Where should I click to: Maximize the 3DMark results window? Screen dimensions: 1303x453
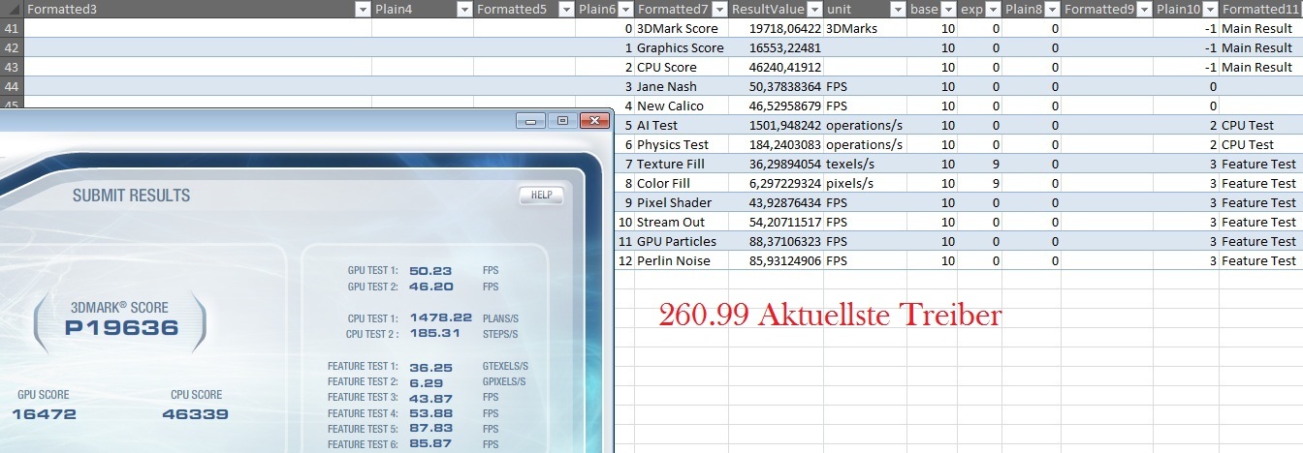[x=562, y=121]
